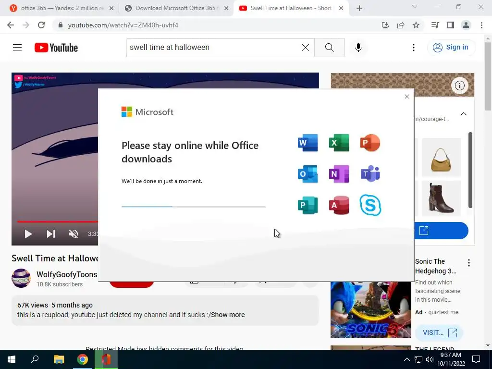Go back in browser history

pyautogui.click(x=11, y=25)
